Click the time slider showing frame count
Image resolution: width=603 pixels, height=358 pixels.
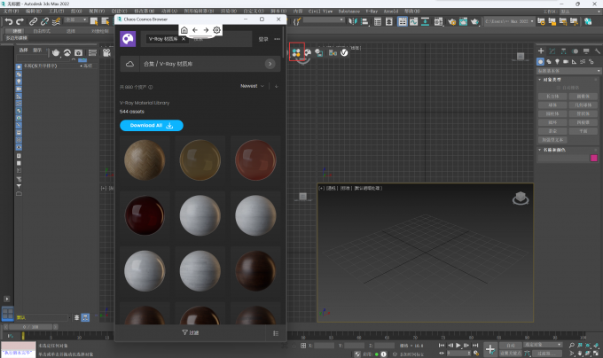(x=31, y=327)
